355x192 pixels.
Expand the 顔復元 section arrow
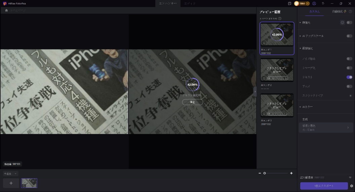(x=301, y=22)
